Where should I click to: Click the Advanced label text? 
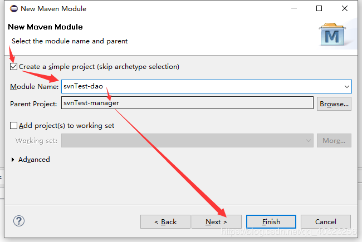click(34, 160)
